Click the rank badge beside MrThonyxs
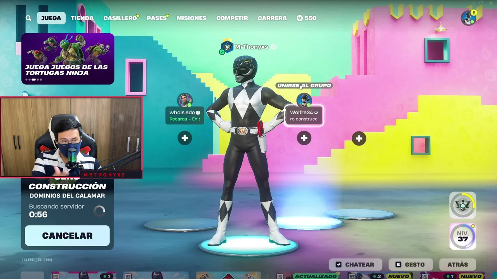The width and height of the screenshot is (497, 279). coord(226,47)
